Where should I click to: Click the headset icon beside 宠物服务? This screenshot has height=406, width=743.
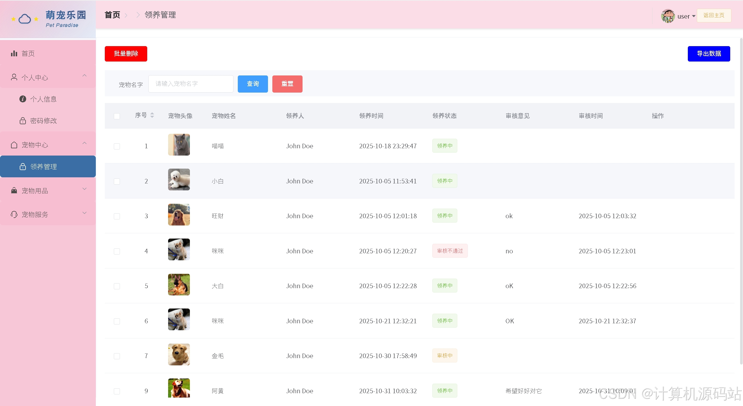pos(14,214)
